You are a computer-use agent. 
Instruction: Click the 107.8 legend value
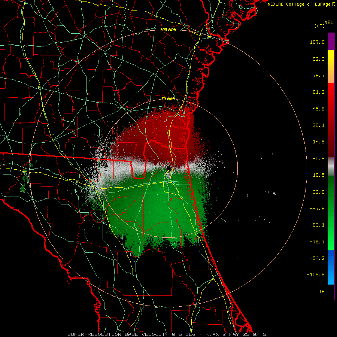point(317,42)
